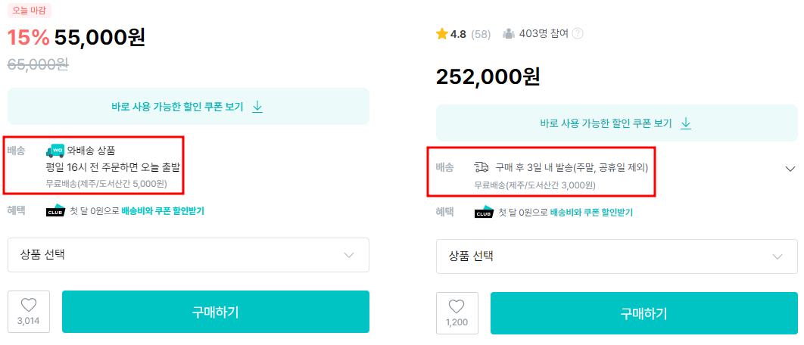
Task: Click the right 구매하기 button for the 252,000원 item
Action: [x=644, y=313]
